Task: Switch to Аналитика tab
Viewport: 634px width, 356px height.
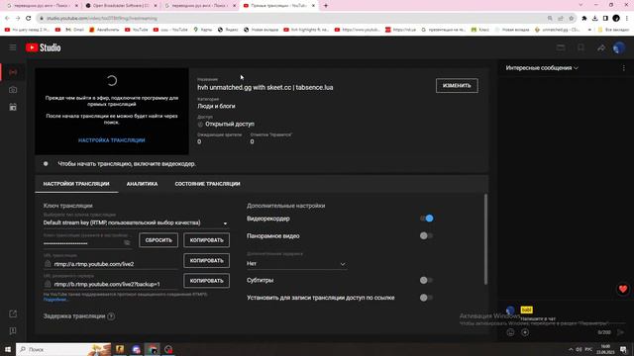Action: pyautogui.click(x=142, y=184)
